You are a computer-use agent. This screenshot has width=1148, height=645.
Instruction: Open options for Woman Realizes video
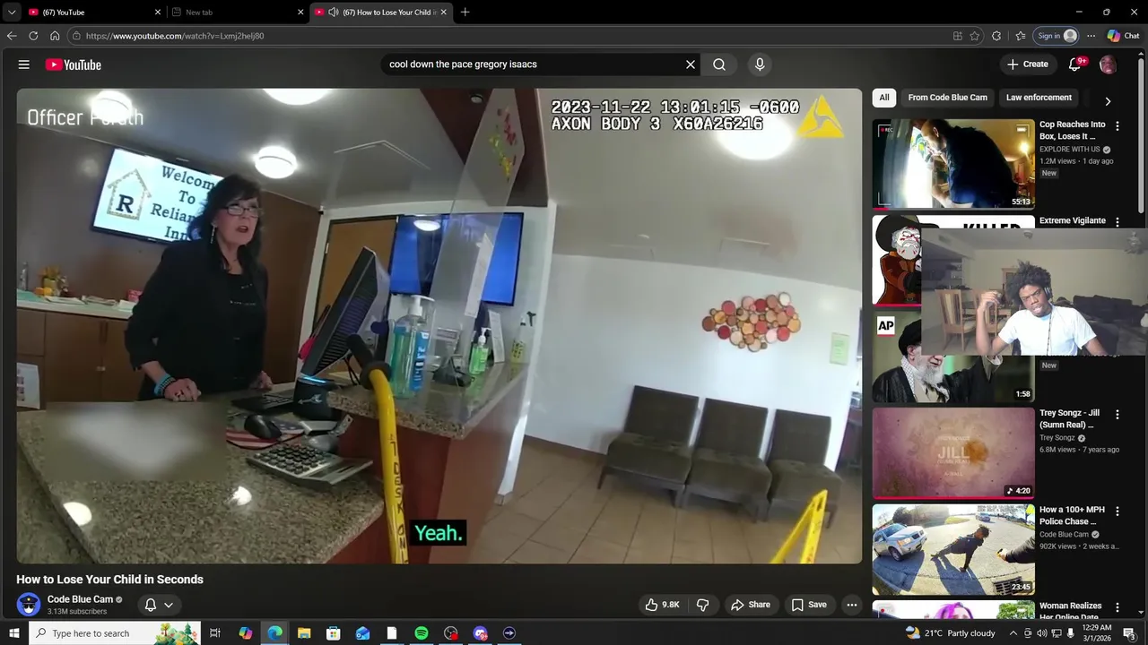[x=1117, y=607]
